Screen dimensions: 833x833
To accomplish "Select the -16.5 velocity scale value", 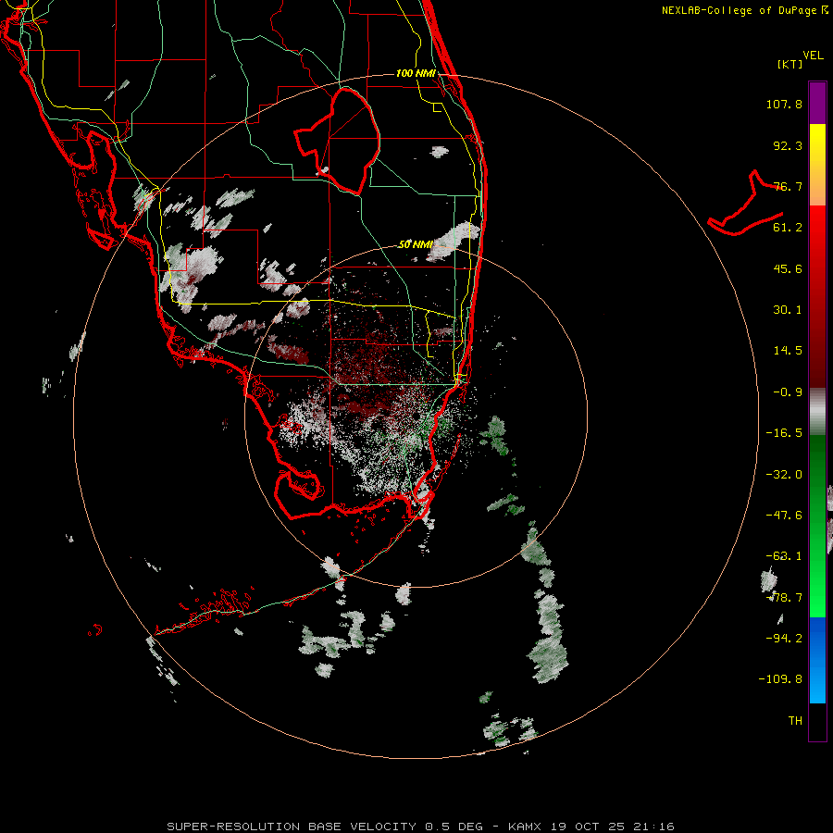I will pyautogui.click(x=784, y=433).
